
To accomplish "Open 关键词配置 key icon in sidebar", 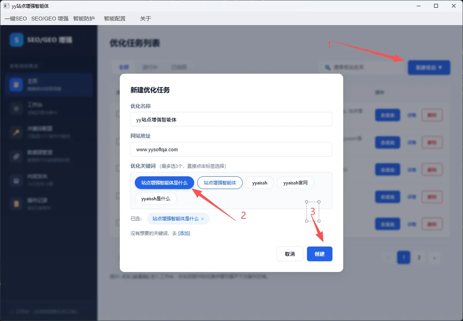I will (17, 132).
